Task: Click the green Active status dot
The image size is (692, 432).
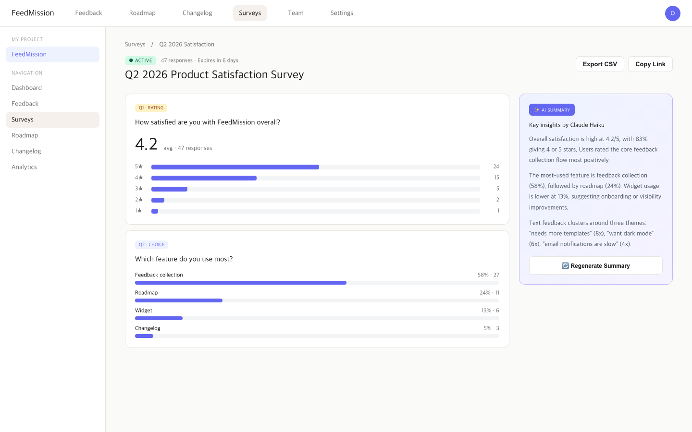Action: (x=130, y=60)
